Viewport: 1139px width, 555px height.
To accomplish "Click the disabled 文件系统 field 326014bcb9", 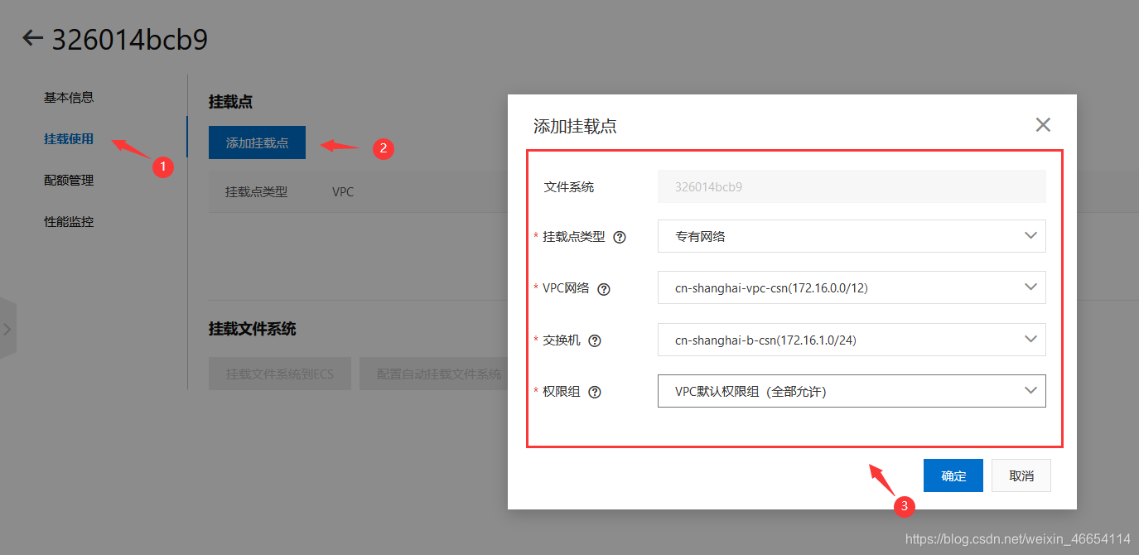I will click(852, 186).
